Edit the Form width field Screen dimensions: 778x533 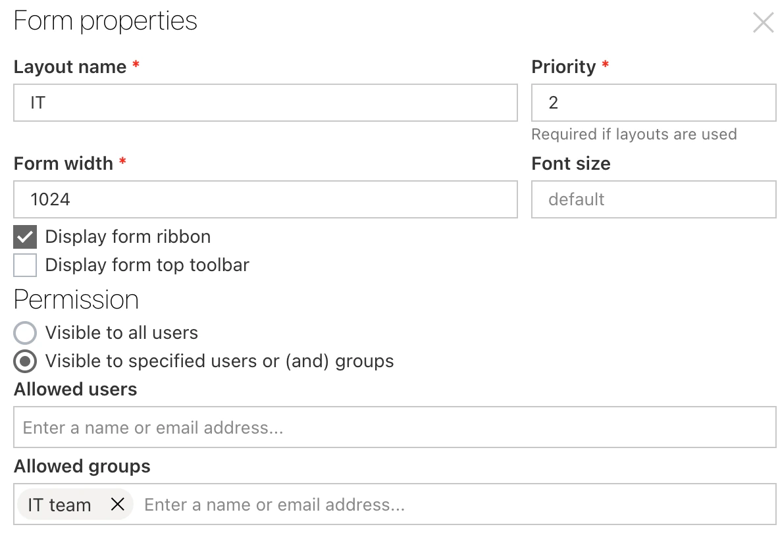click(265, 199)
